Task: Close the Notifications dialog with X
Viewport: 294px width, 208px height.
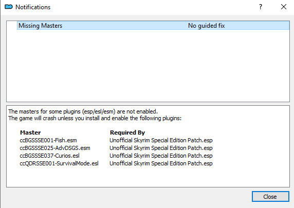Action: point(284,7)
